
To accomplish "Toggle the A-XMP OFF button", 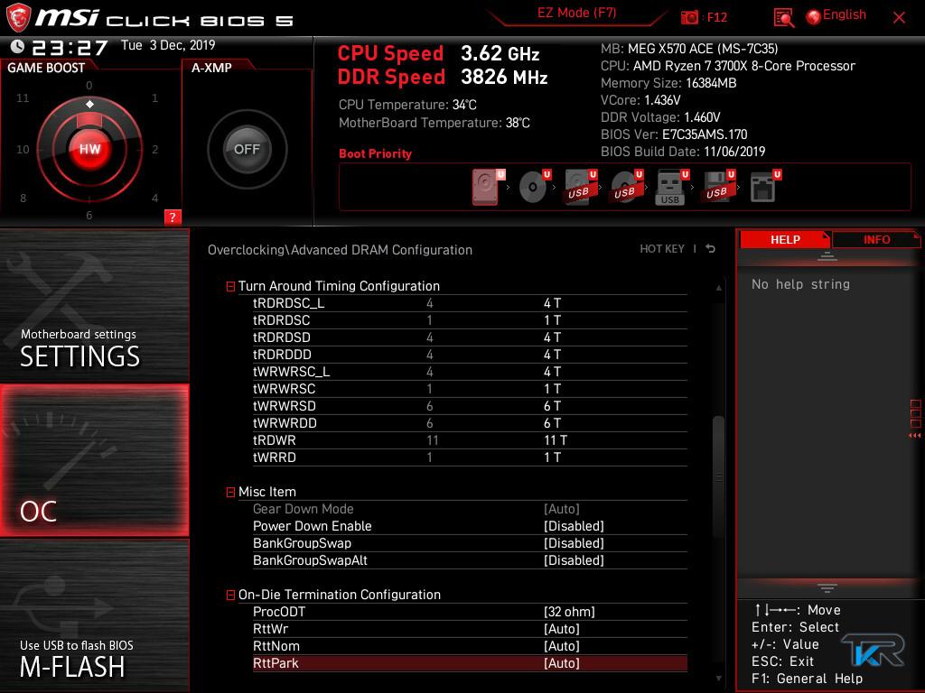I will coord(247,149).
